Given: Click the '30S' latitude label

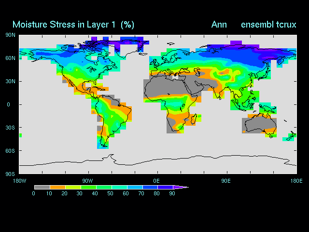Looking at the screenshot, I should tap(10, 128).
